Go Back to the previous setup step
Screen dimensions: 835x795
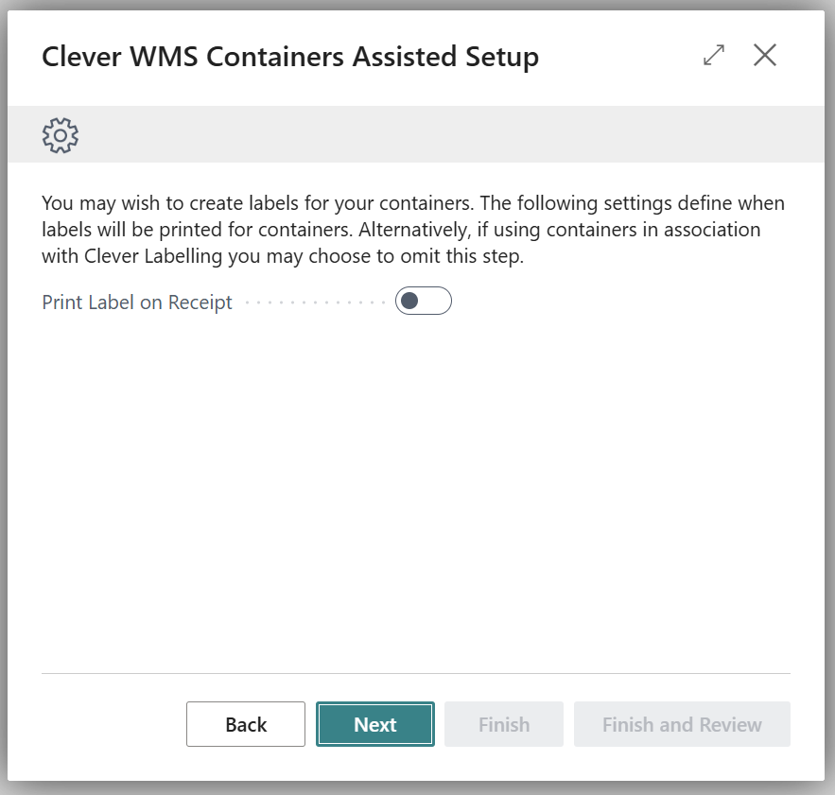click(246, 724)
